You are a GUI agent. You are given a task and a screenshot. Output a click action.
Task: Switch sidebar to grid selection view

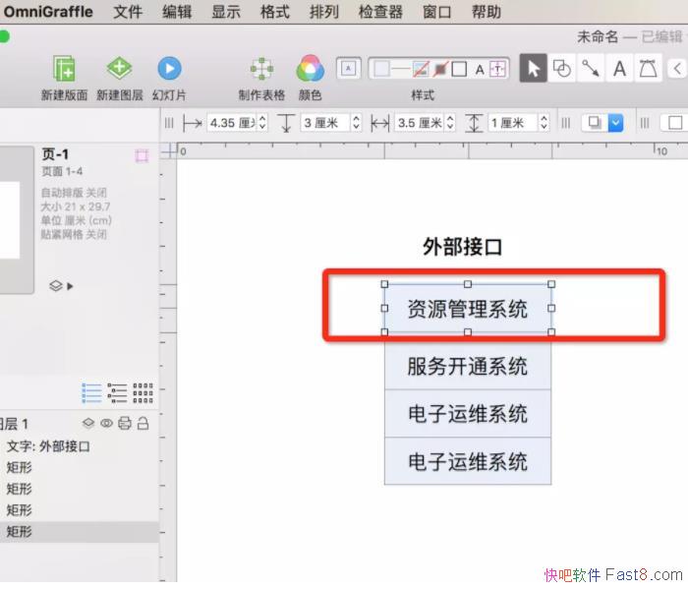(143, 392)
